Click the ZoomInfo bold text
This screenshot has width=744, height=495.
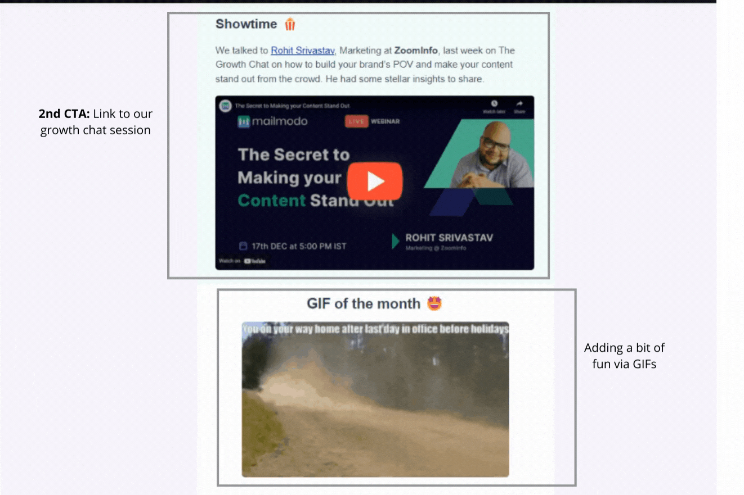pyautogui.click(x=416, y=51)
